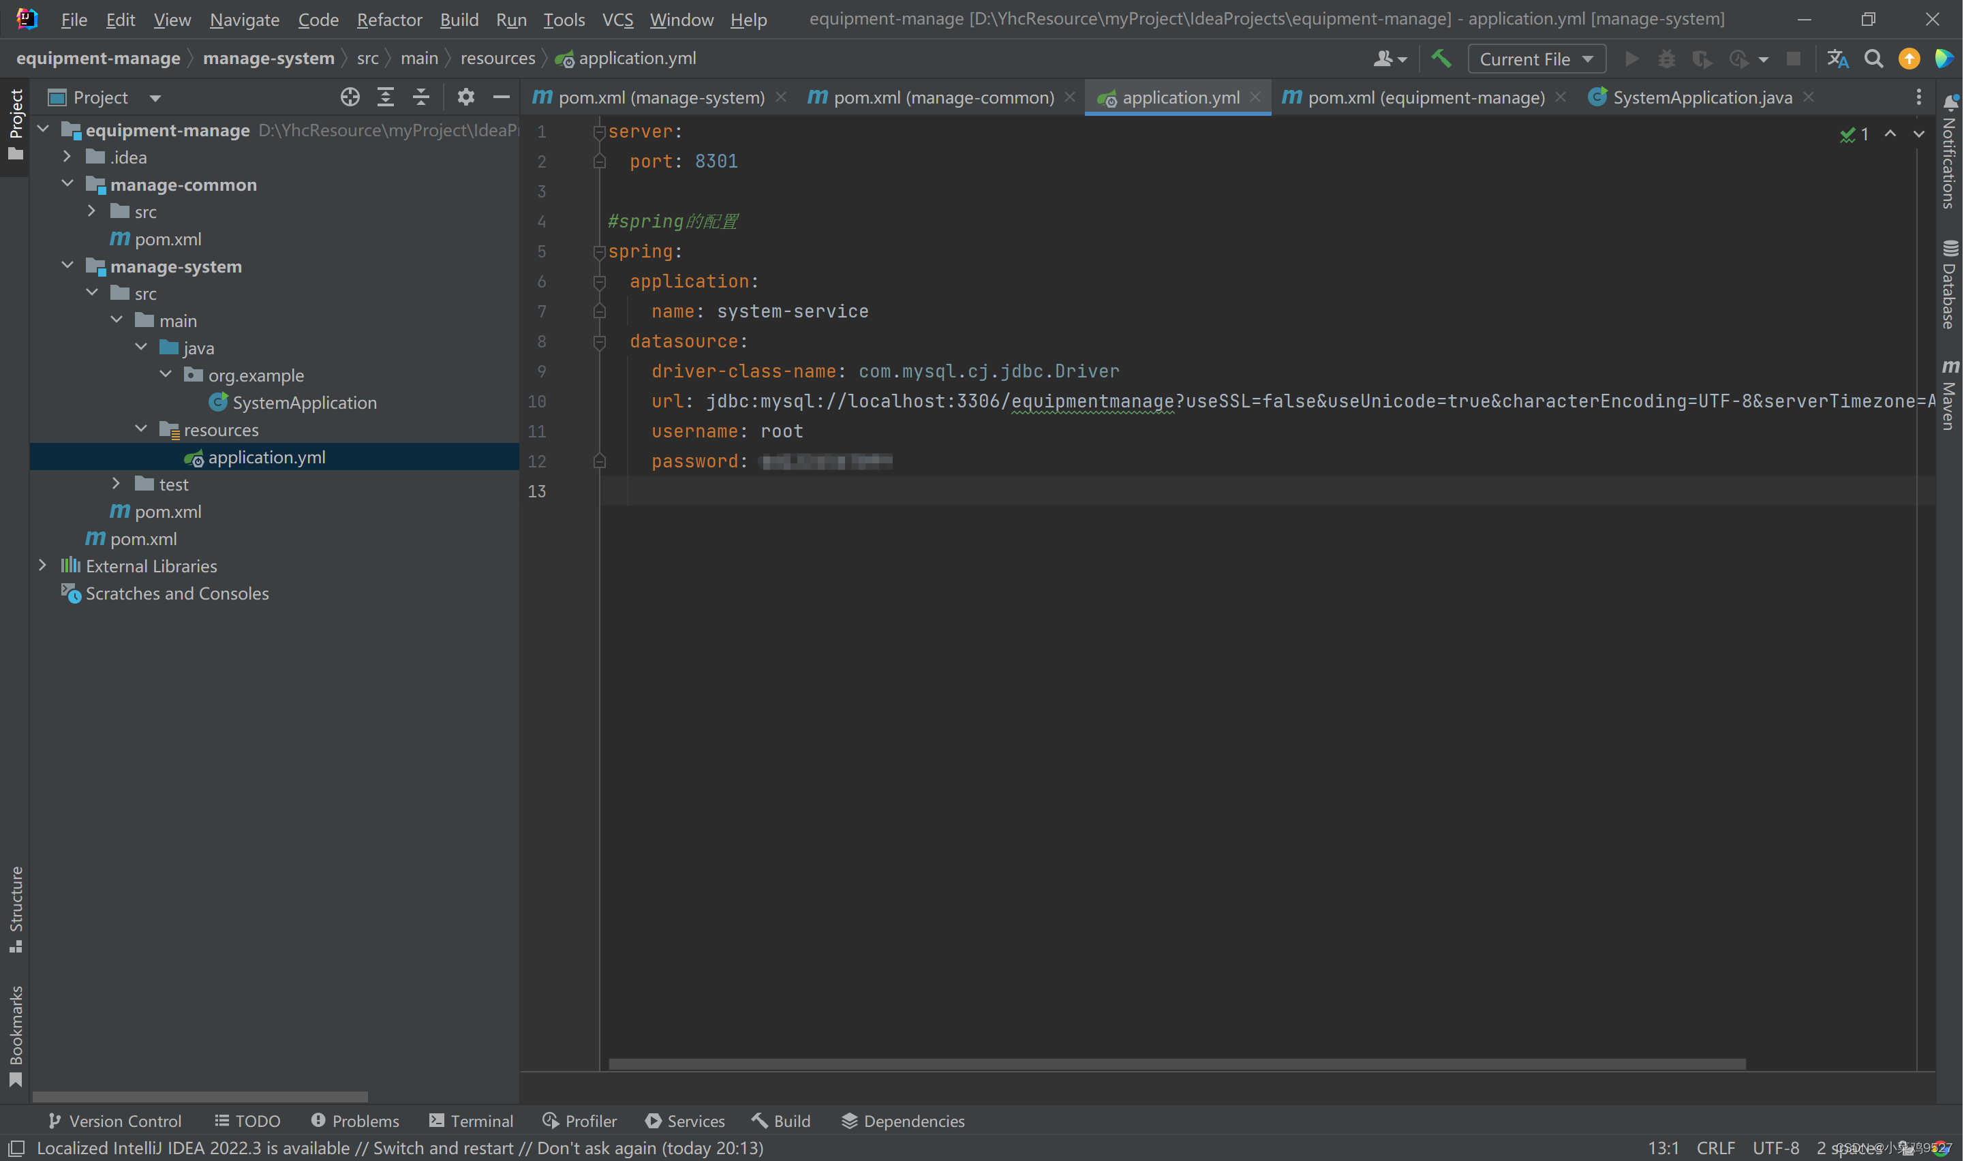Expand the test folder under manage-system

coord(117,484)
